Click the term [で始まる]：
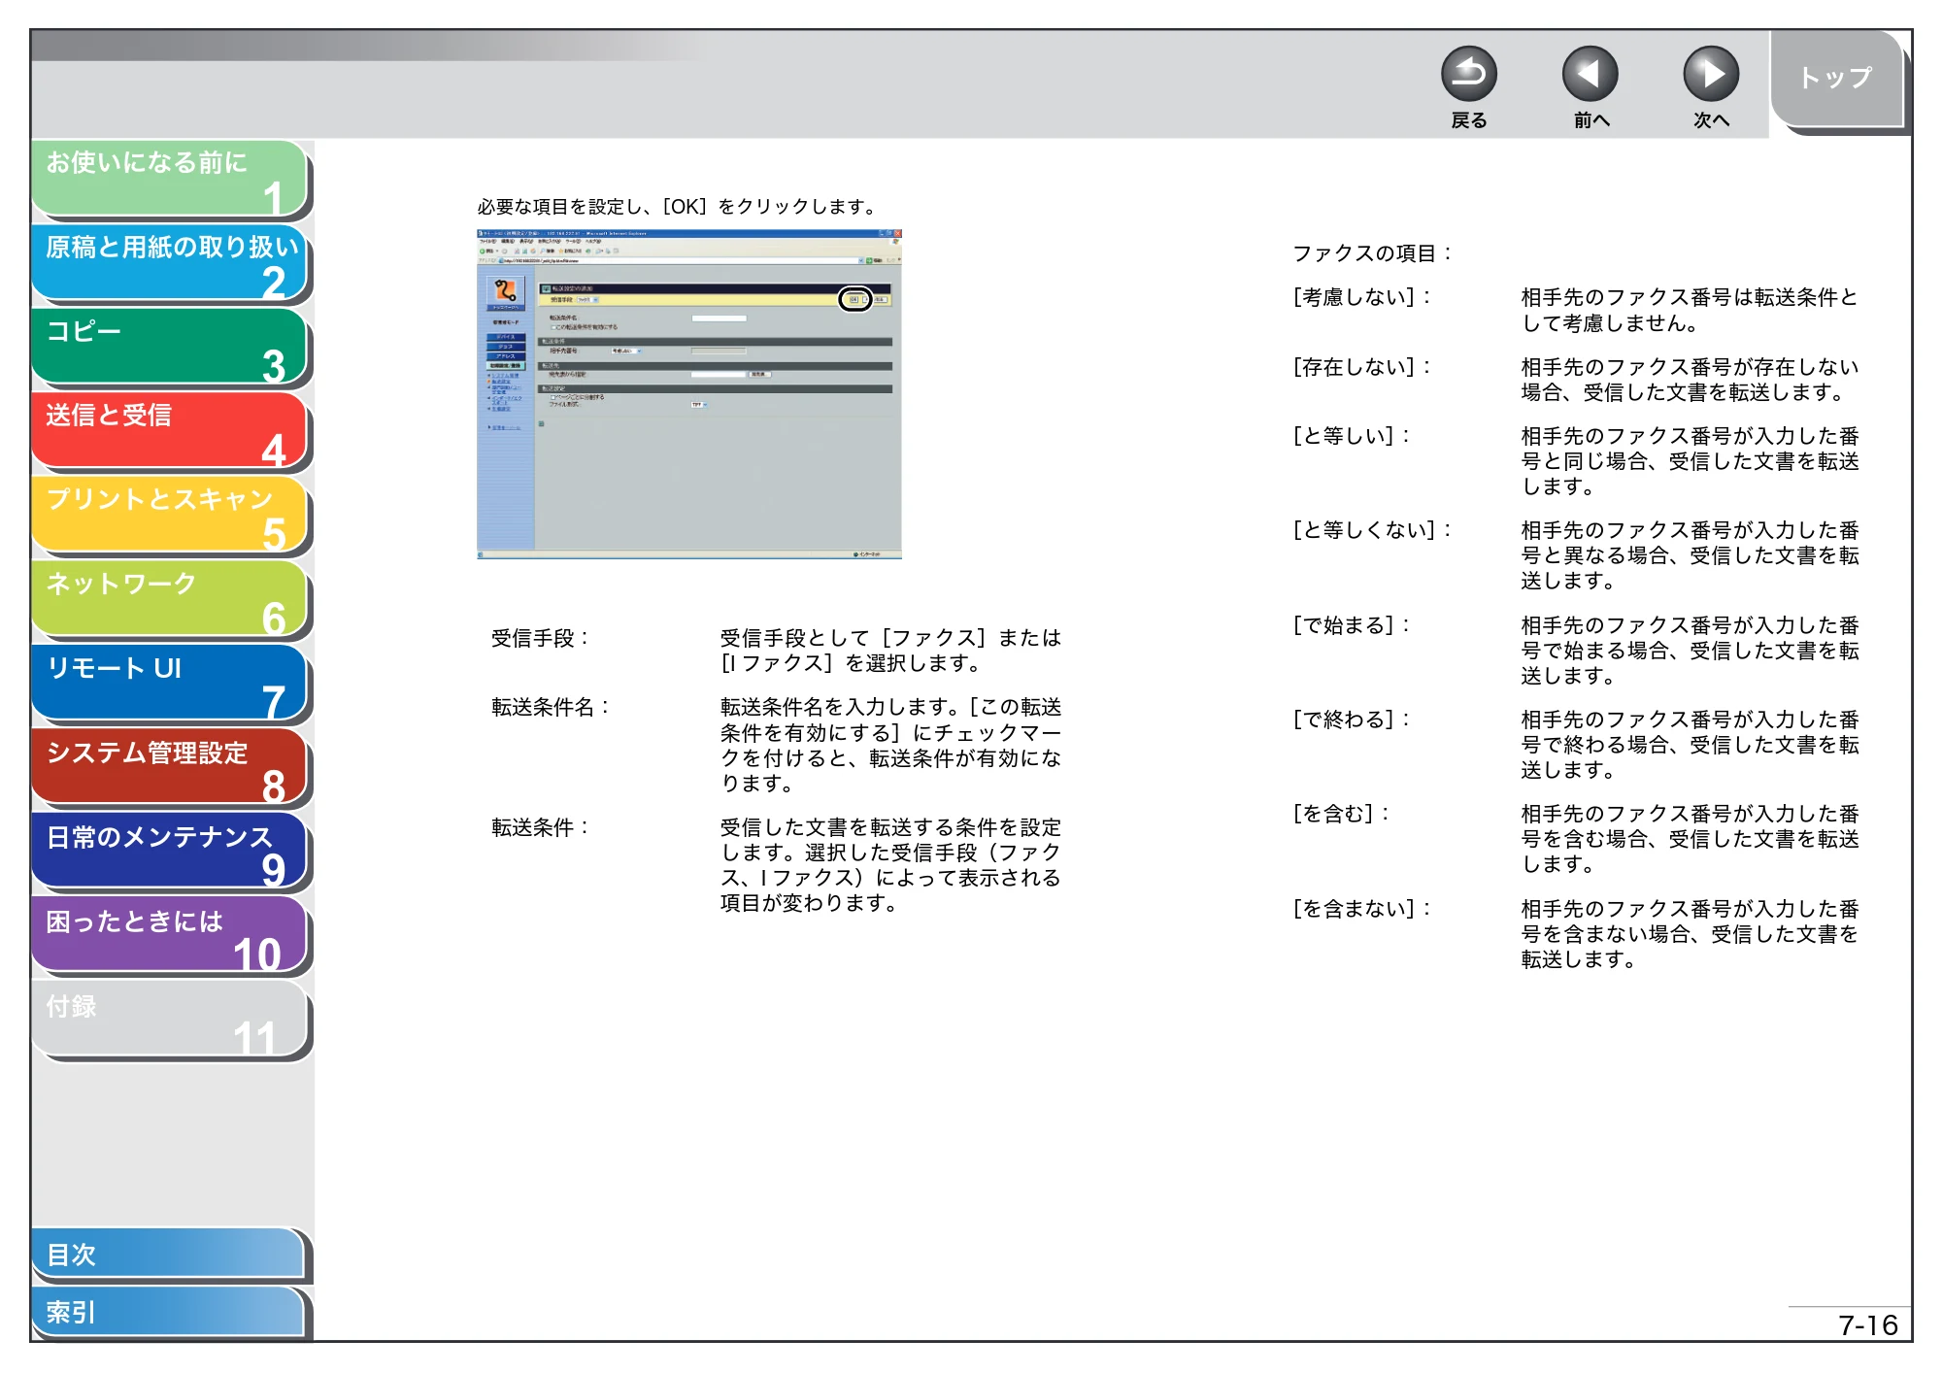This screenshot has height=1373, width=1942. (x=1352, y=625)
